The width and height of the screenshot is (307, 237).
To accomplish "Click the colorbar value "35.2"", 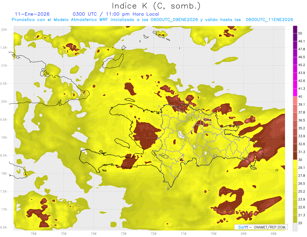I will click(301, 128).
